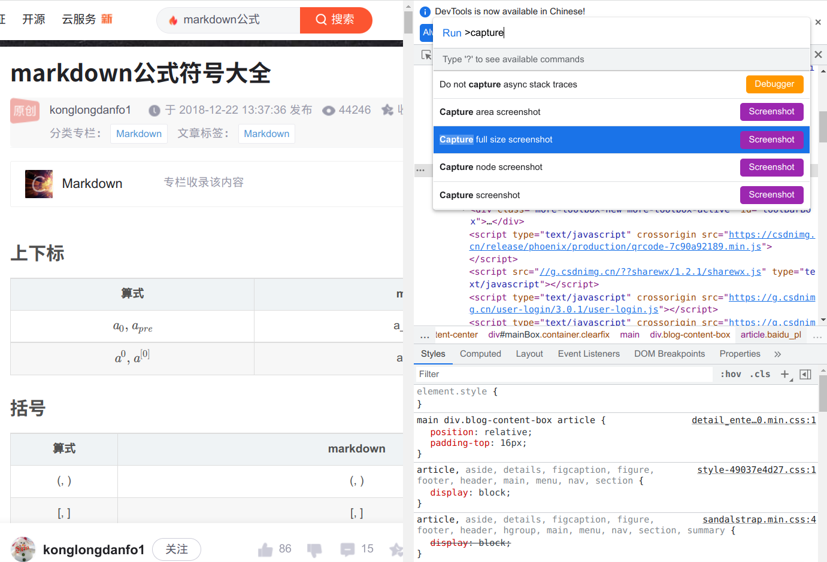Toggle the :hov element state panel
The image size is (827, 562).
coord(731,374)
